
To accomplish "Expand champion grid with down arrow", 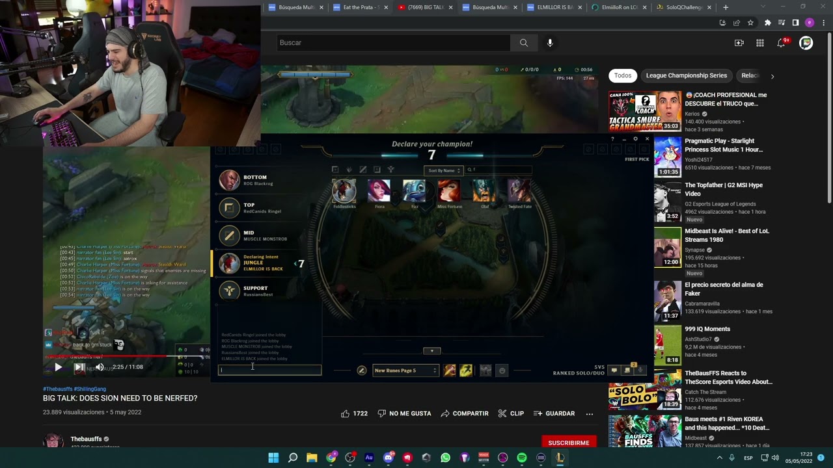I will click(x=432, y=351).
